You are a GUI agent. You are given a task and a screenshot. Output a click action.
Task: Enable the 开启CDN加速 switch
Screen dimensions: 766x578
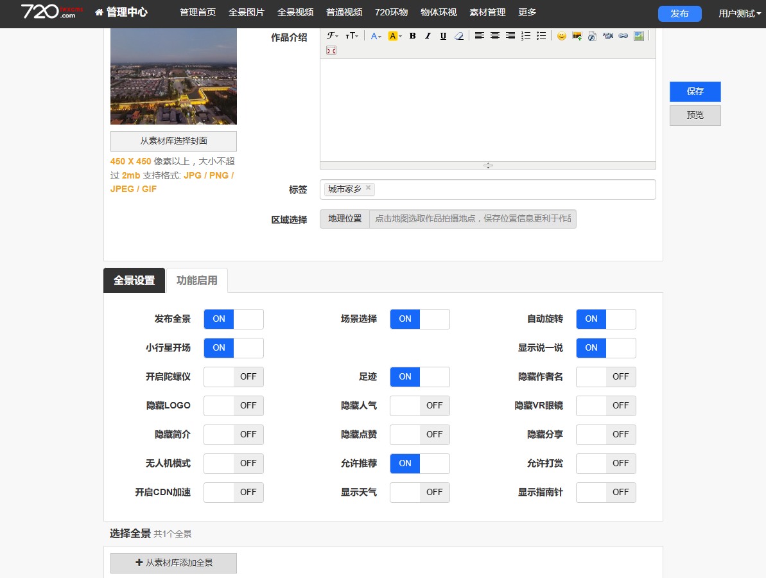[x=234, y=493]
